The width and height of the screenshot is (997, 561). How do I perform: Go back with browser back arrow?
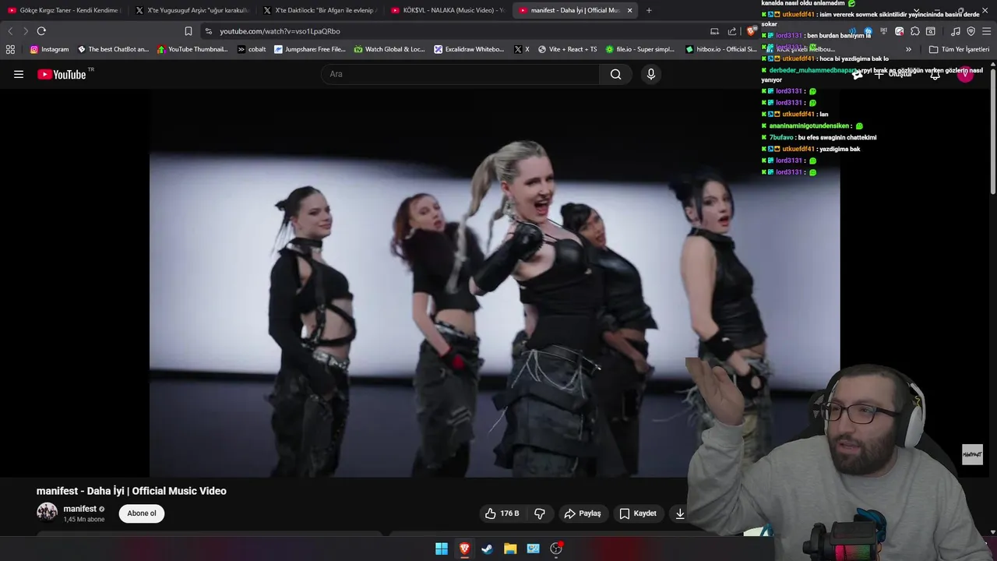point(10,31)
